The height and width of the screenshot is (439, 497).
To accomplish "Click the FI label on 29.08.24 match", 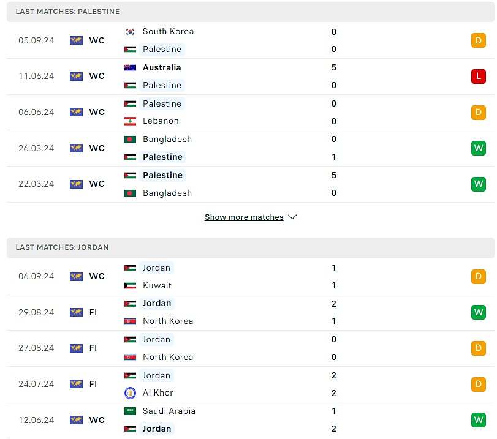I will tap(93, 312).
